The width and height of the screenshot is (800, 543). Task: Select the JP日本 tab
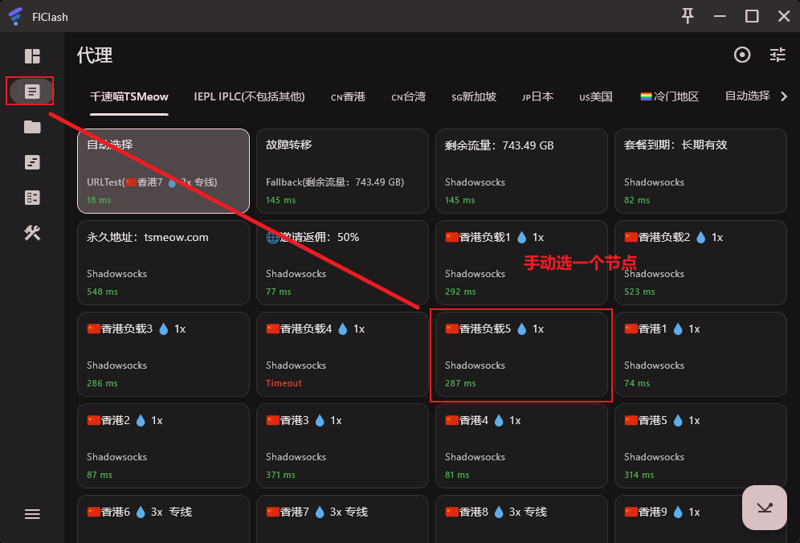pos(538,96)
